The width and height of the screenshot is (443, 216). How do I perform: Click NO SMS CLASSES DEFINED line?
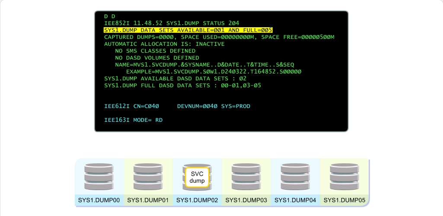[x=155, y=51]
